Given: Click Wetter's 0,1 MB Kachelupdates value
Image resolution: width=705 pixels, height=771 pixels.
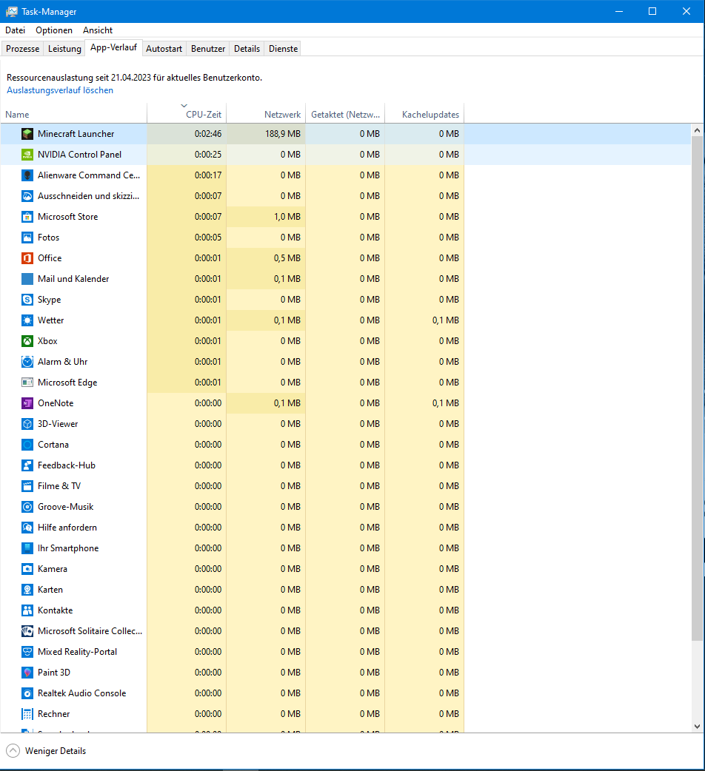Looking at the screenshot, I should point(446,320).
